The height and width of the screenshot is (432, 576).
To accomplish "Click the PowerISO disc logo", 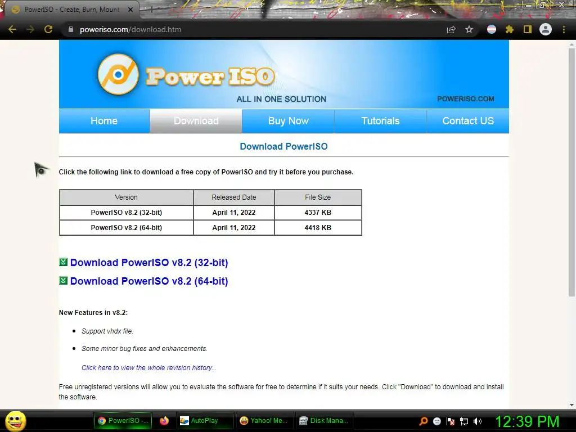I will [x=118, y=75].
